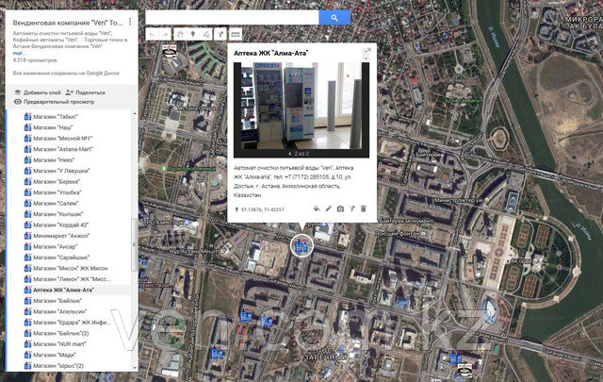Redo the last map edit

(165, 35)
